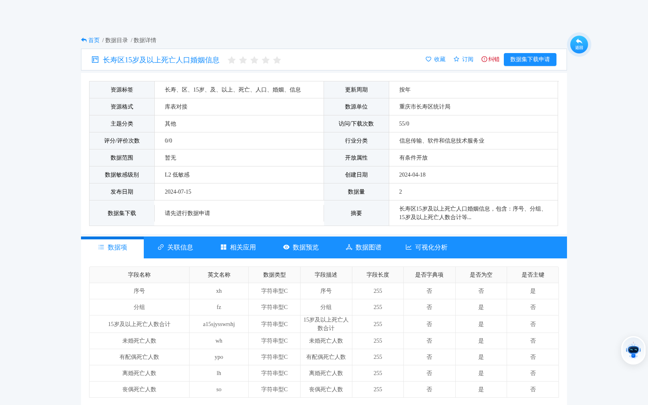The height and width of the screenshot is (405, 648).
Task: Report an error with 纠错
Action: pos(494,59)
